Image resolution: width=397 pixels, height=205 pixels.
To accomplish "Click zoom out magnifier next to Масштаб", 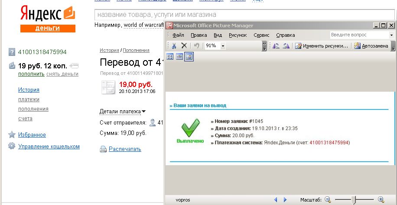I will tap(328, 200).
